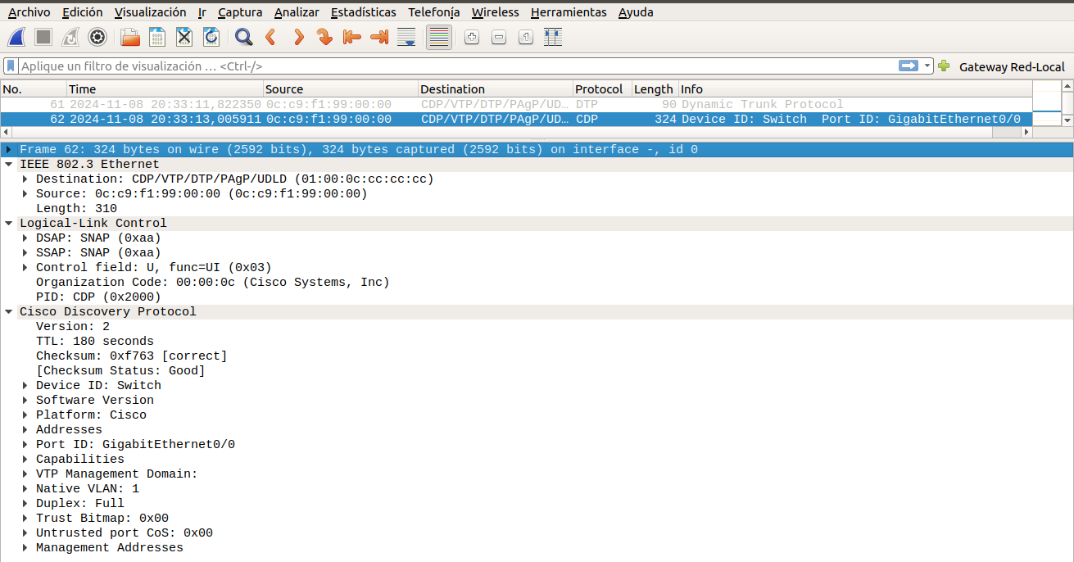1074x562 pixels.
Task: Toggle auto-scroll during live capture
Action: click(x=406, y=37)
